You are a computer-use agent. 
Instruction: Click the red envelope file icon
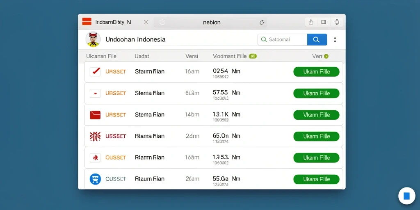(x=95, y=115)
